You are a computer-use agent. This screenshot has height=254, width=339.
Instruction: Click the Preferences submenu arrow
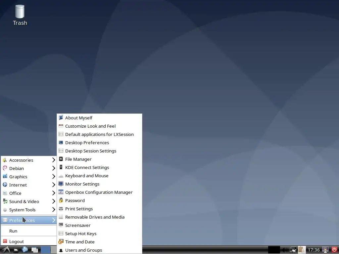[x=54, y=220]
